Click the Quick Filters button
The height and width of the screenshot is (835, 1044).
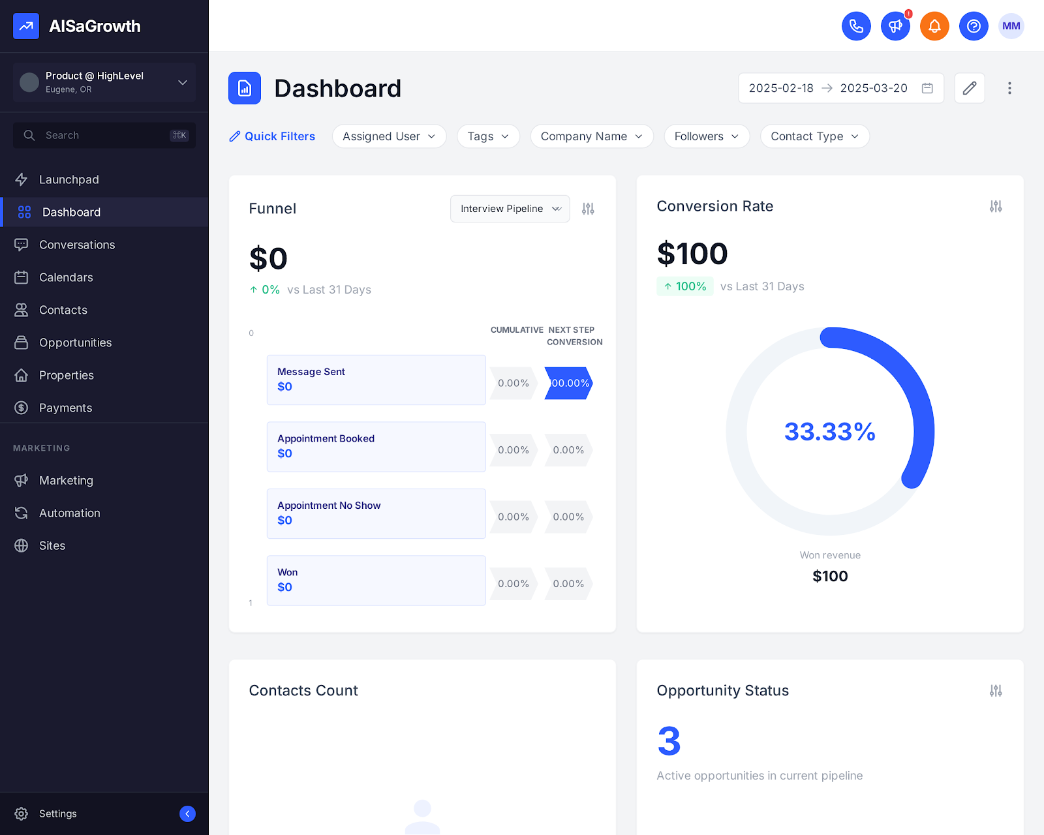pos(273,136)
